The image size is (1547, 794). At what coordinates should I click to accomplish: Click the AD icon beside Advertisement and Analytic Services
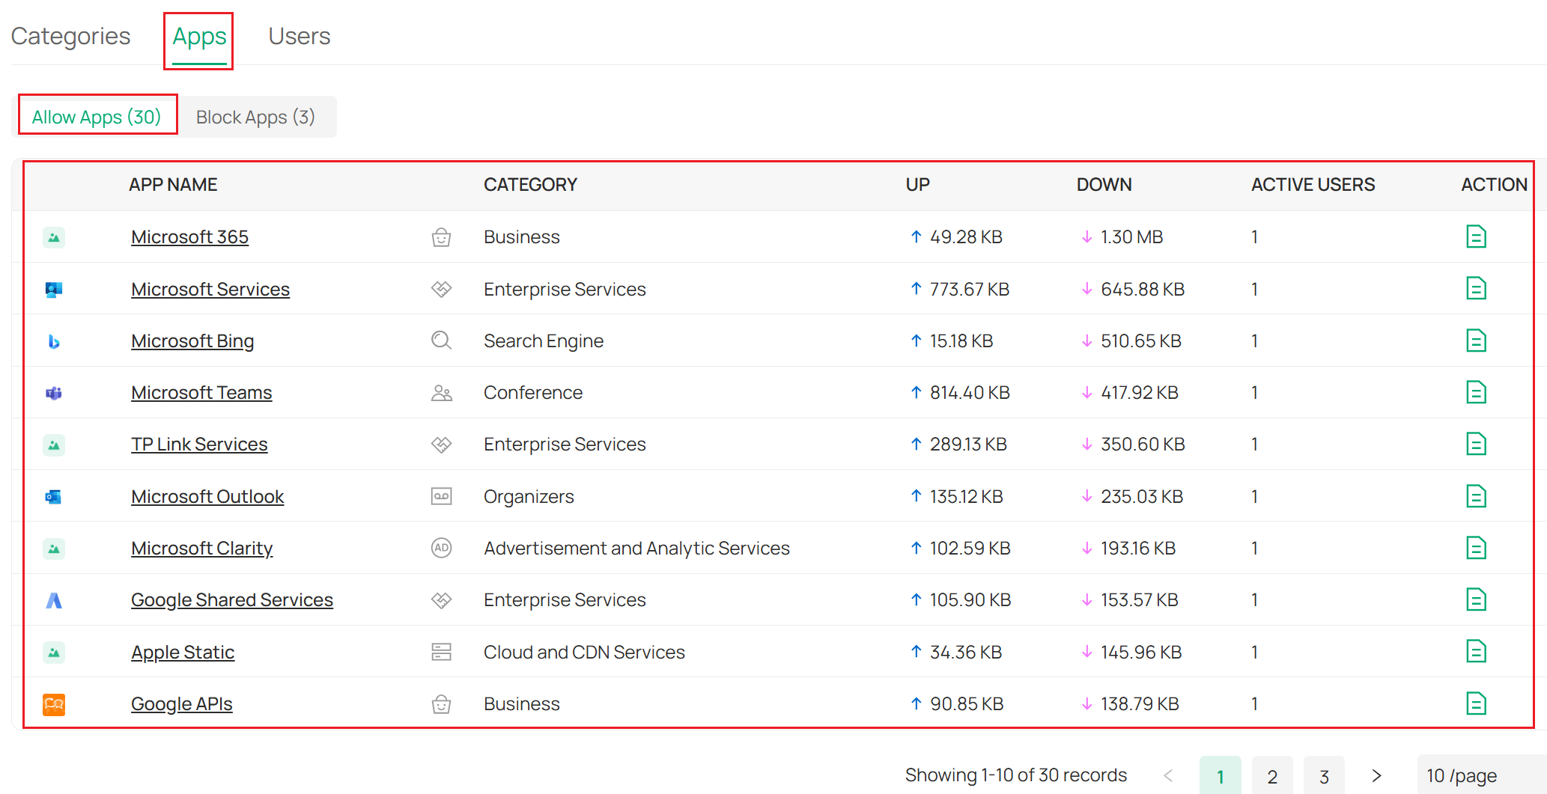441,548
